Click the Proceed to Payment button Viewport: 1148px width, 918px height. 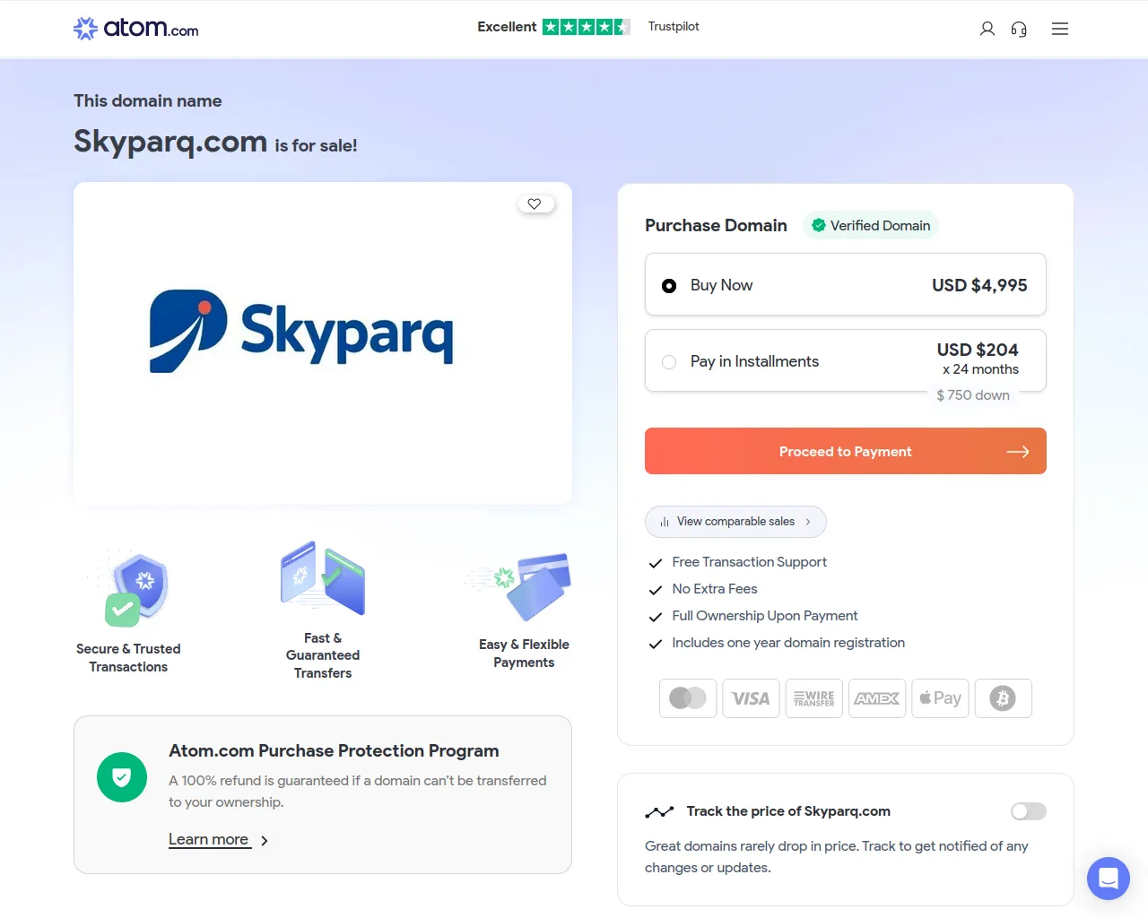(x=845, y=451)
